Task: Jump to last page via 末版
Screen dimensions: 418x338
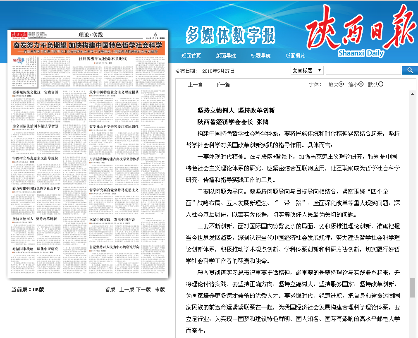Action: (x=160, y=290)
